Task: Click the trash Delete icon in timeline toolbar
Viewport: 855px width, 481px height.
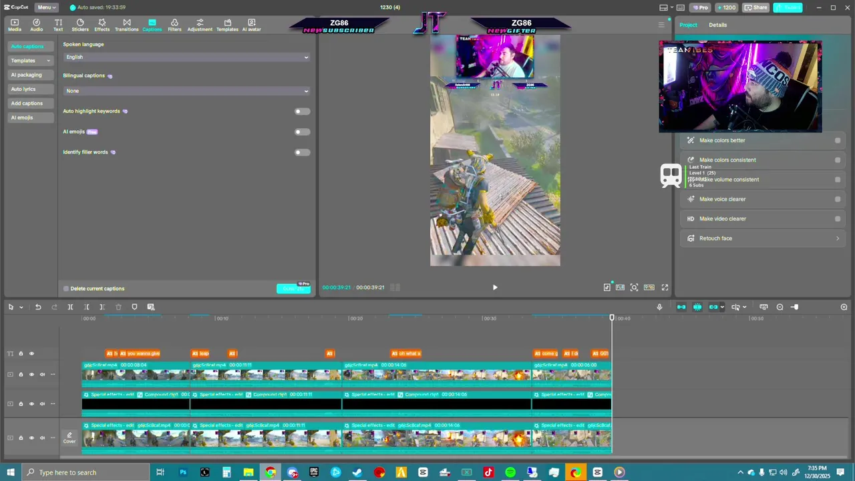Action: pyautogui.click(x=118, y=307)
